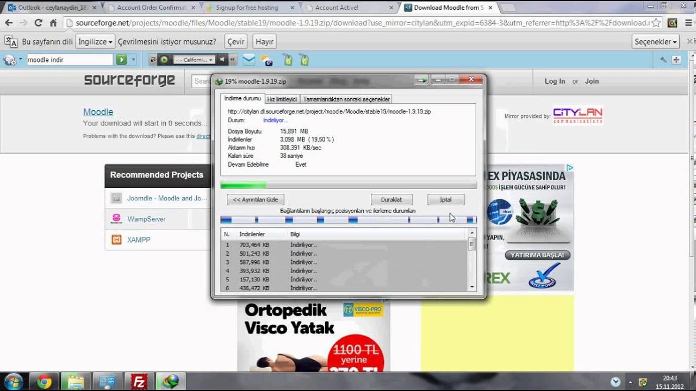Open the dropdown arrow beside the search go button
Image resolution: width=696 pixels, height=391 pixels.
pos(133,60)
